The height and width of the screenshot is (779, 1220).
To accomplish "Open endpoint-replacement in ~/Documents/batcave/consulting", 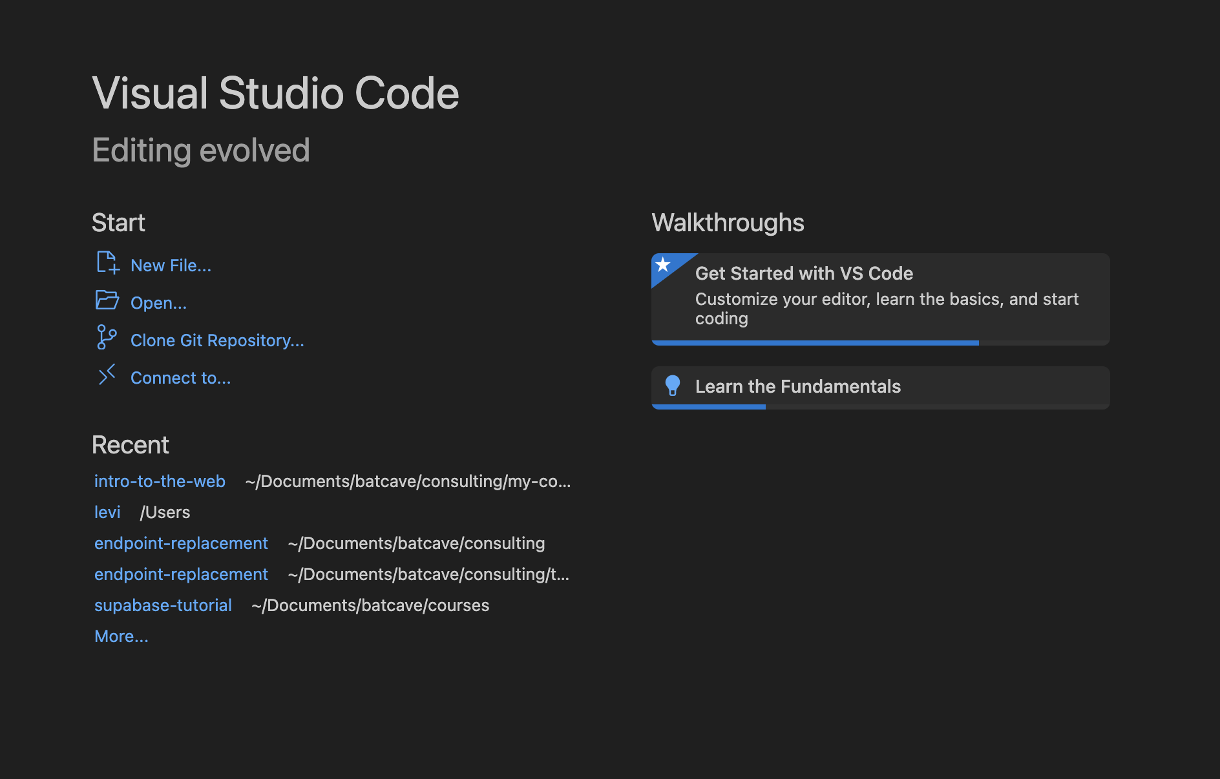I will pos(181,543).
